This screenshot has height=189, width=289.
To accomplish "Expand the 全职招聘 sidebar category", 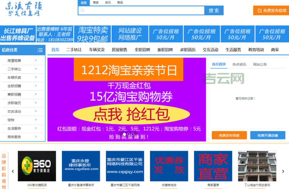I will tap(22, 86).
